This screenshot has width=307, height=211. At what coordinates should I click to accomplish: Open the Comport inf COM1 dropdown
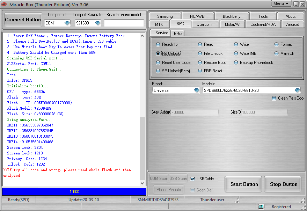click(x=67, y=23)
